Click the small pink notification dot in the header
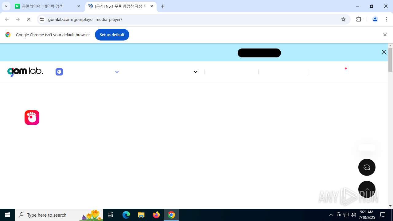Screen dimensions: 393x221 pyautogui.click(x=346, y=68)
